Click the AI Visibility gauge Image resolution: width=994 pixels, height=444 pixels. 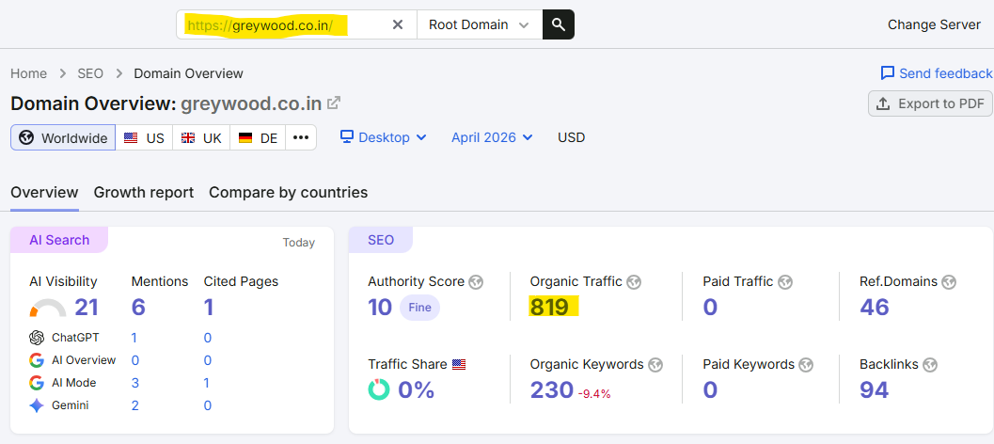tap(48, 308)
